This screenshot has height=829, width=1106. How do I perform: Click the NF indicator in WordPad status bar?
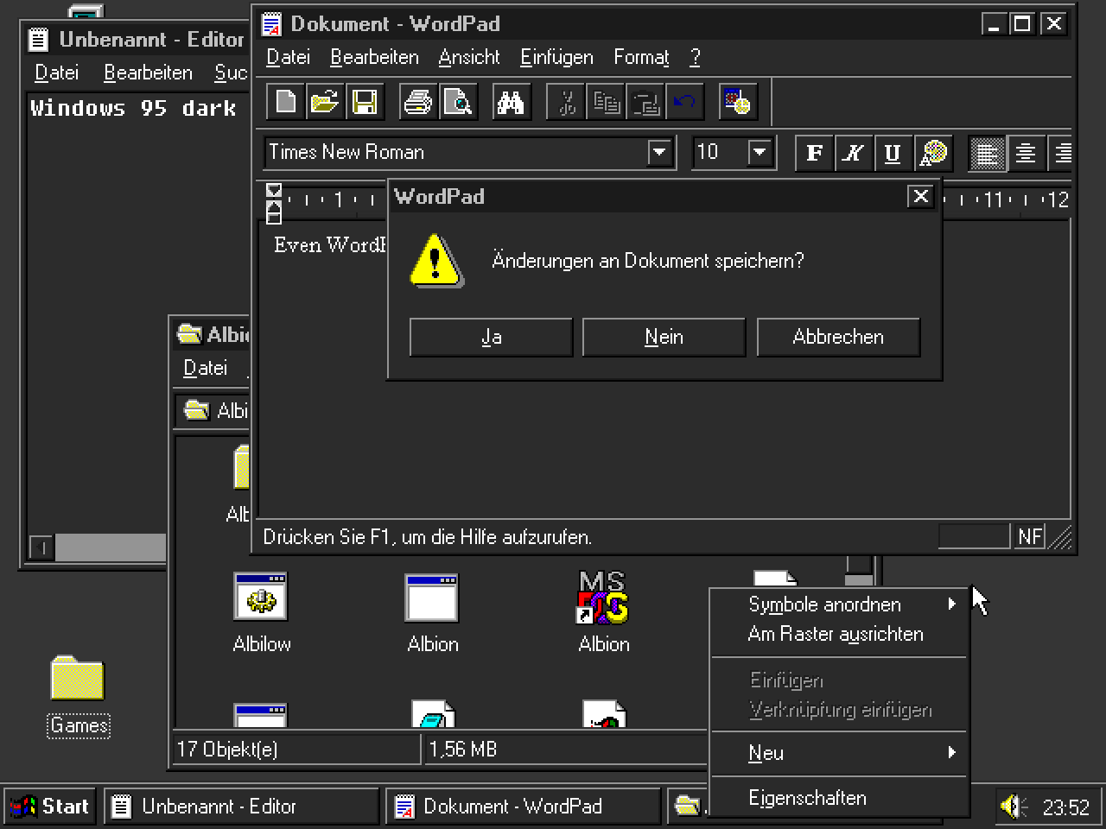pos(1029,536)
